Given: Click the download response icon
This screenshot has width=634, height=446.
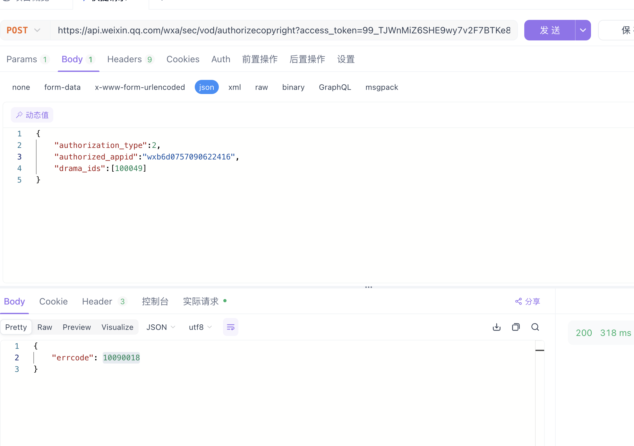Looking at the screenshot, I should (496, 327).
